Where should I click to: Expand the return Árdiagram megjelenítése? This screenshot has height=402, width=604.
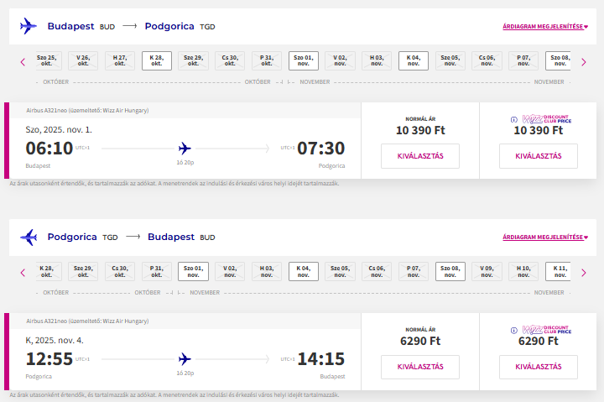(x=545, y=238)
